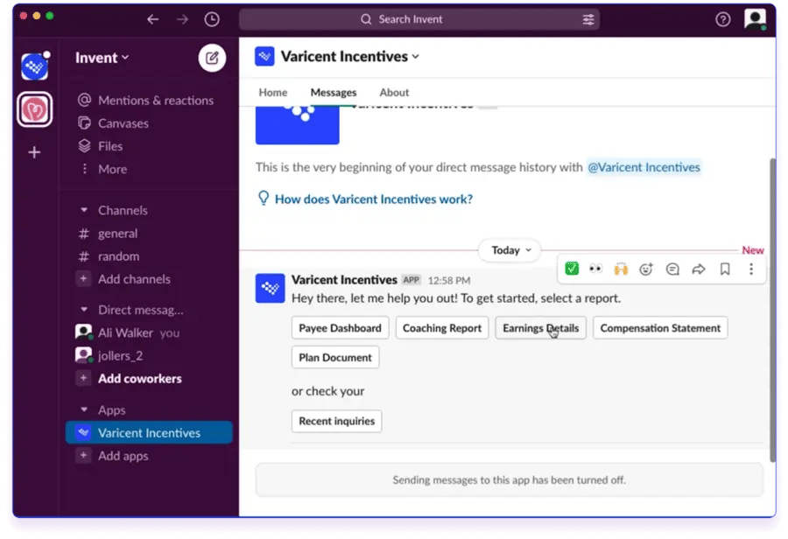Go forward with the right arrow icon
The height and width of the screenshot is (539, 788).
point(182,19)
